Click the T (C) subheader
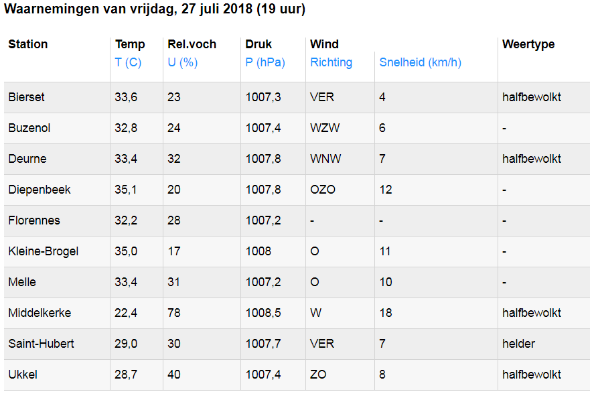 coord(128,62)
